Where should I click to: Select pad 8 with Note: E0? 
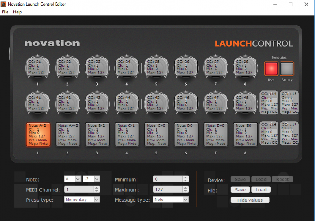click(x=245, y=135)
